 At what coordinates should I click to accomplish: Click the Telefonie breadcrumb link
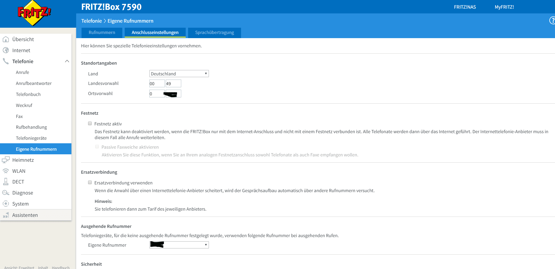[x=92, y=21]
